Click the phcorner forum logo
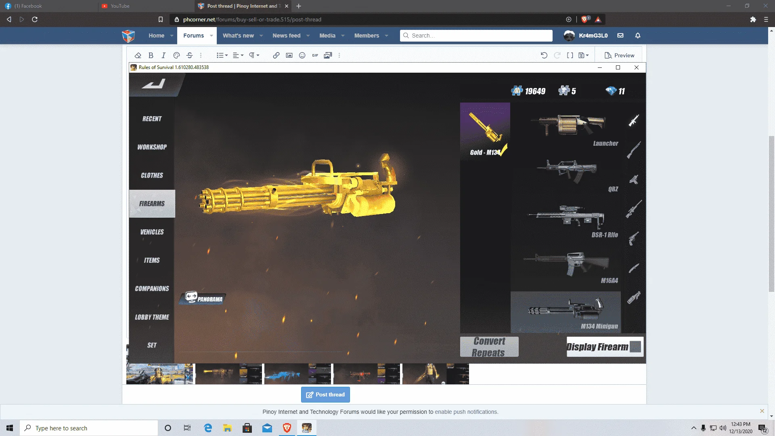 (x=128, y=36)
